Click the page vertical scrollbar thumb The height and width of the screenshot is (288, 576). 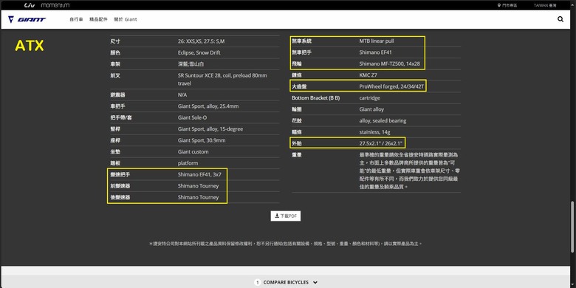[573, 227]
